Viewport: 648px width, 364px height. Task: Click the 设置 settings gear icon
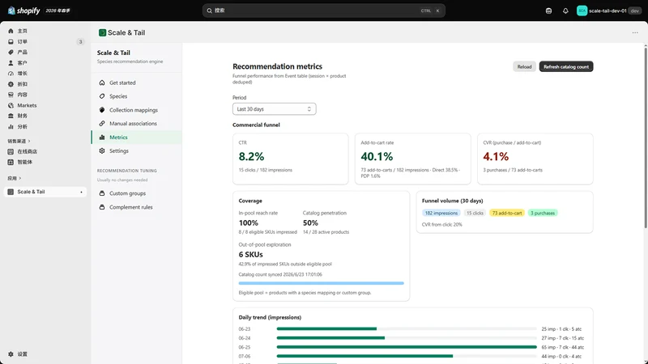pyautogui.click(x=11, y=354)
